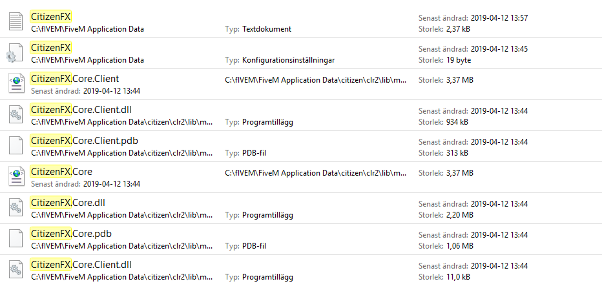Click the 313 kB size entry

457,153
